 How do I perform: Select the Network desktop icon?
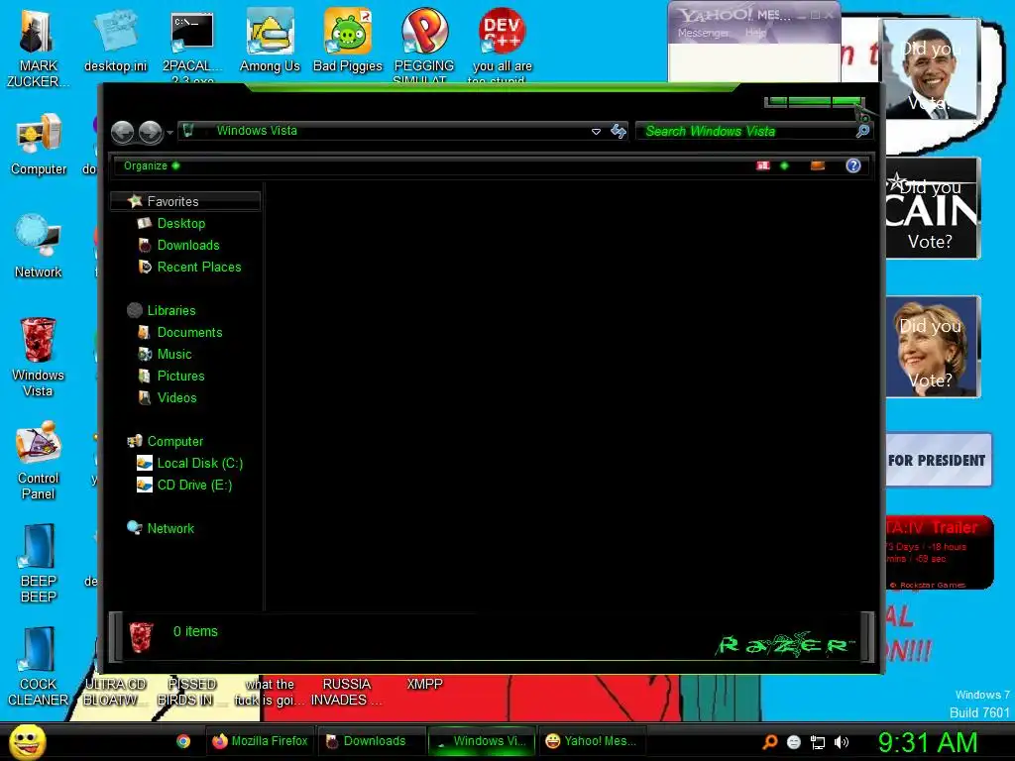click(x=39, y=247)
